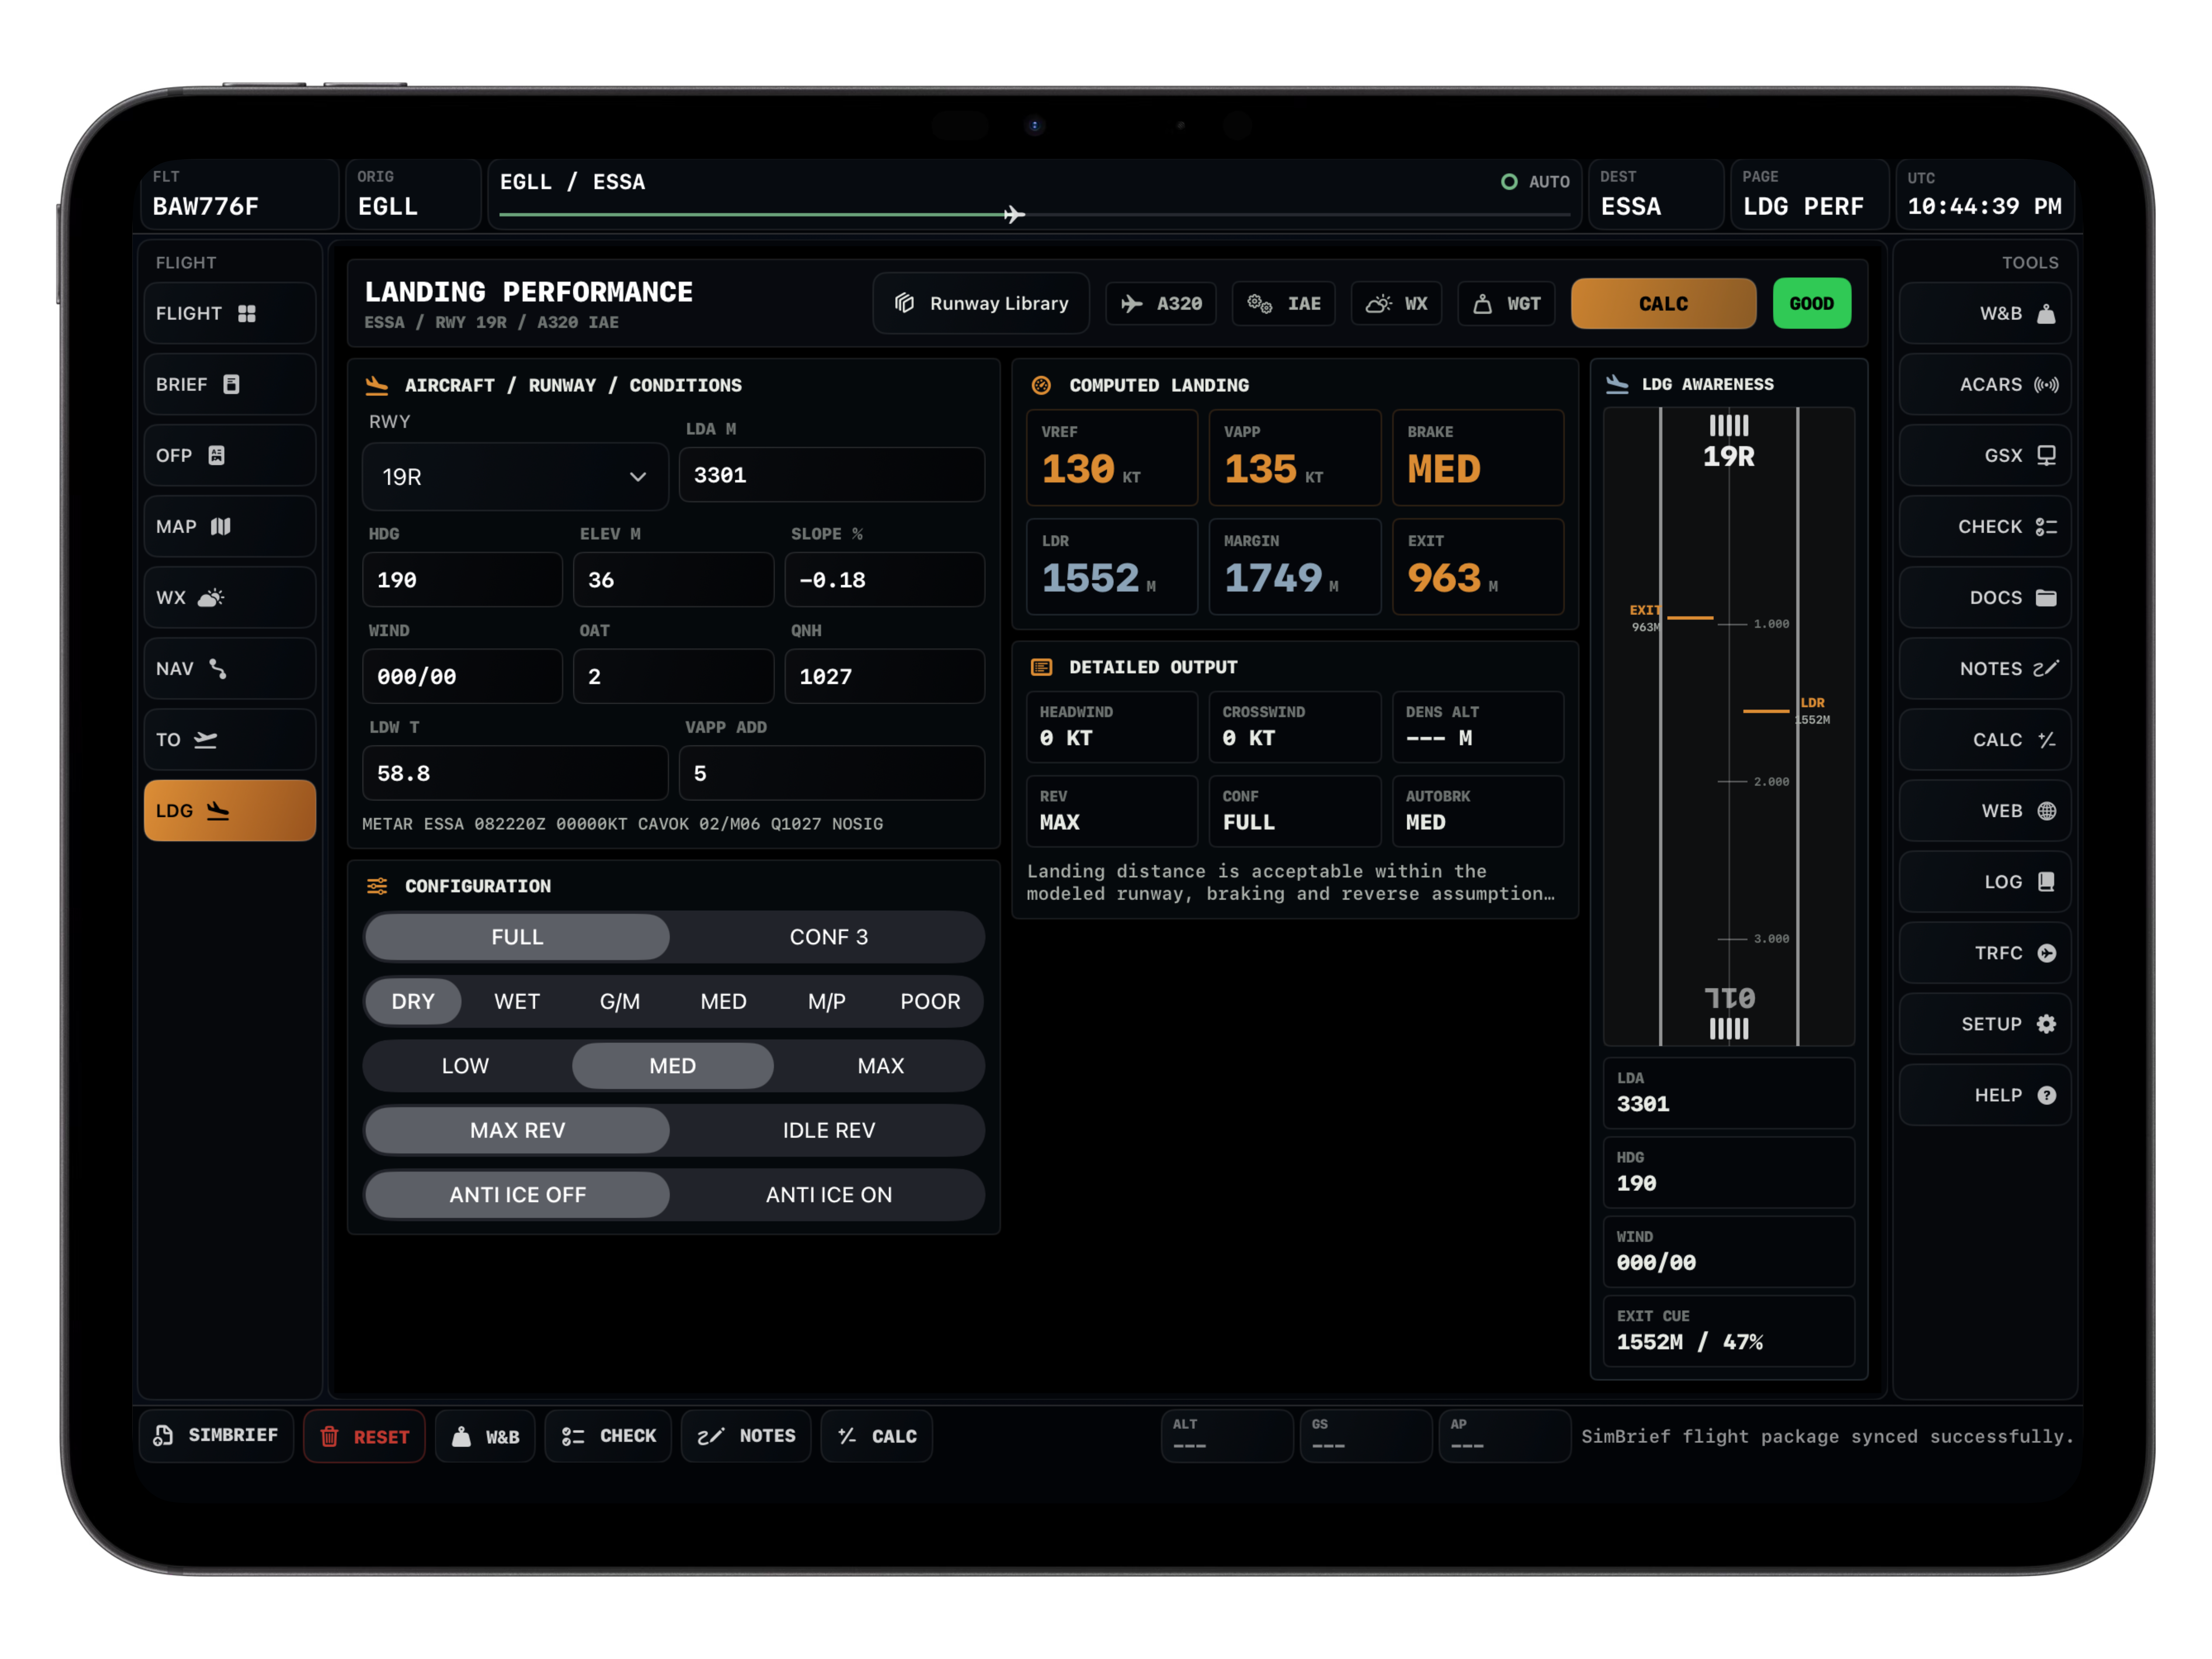Select MED autobrake setting
Image resolution: width=2212 pixels, height=1659 pixels.
pos(673,1066)
